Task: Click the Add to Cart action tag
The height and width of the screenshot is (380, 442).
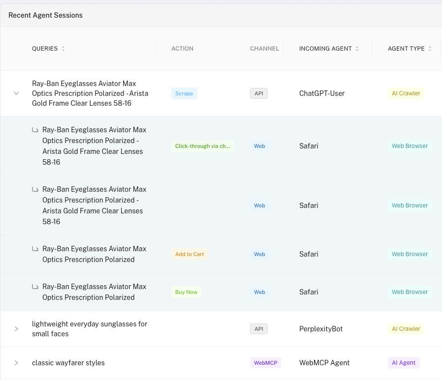Action: [x=189, y=254]
